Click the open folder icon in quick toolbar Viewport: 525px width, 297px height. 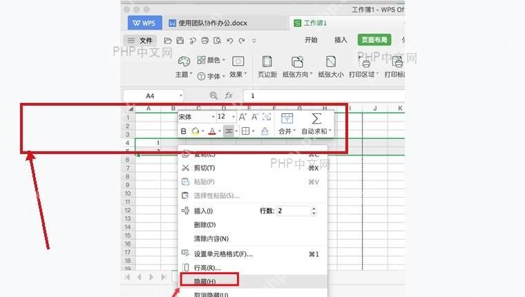click(x=168, y=41)
